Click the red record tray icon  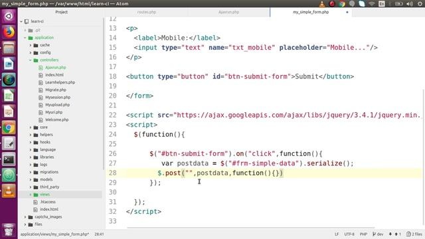click(332, 3)
